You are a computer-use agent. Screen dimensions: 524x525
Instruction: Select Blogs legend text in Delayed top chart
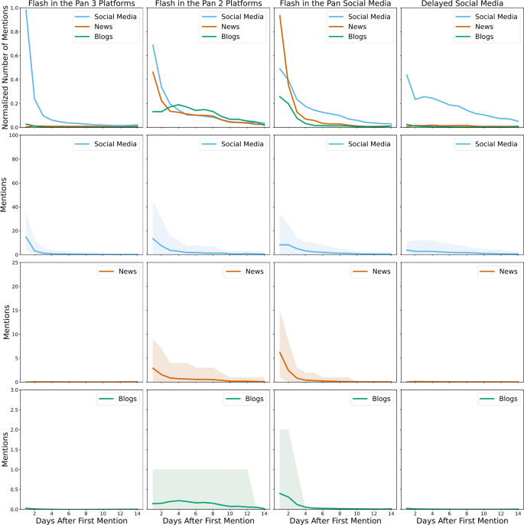click(x=484, y=37)
